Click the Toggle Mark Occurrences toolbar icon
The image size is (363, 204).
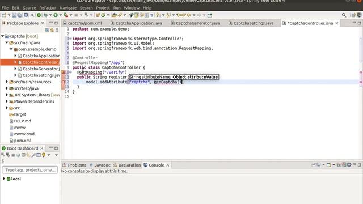tap(137, 15)
